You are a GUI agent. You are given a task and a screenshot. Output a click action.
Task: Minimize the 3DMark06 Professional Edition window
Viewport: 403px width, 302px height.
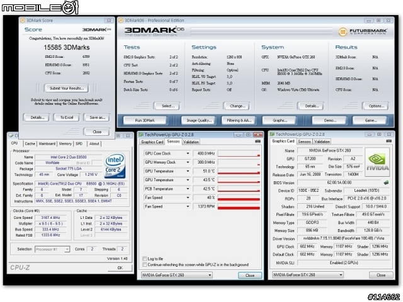point(369,20)
